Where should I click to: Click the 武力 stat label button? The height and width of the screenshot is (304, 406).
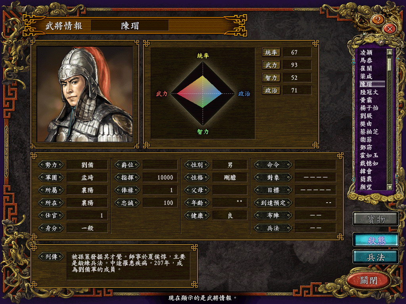[271, 65]
